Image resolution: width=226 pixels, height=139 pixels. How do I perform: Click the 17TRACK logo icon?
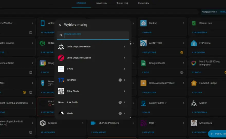coord(61,80)
